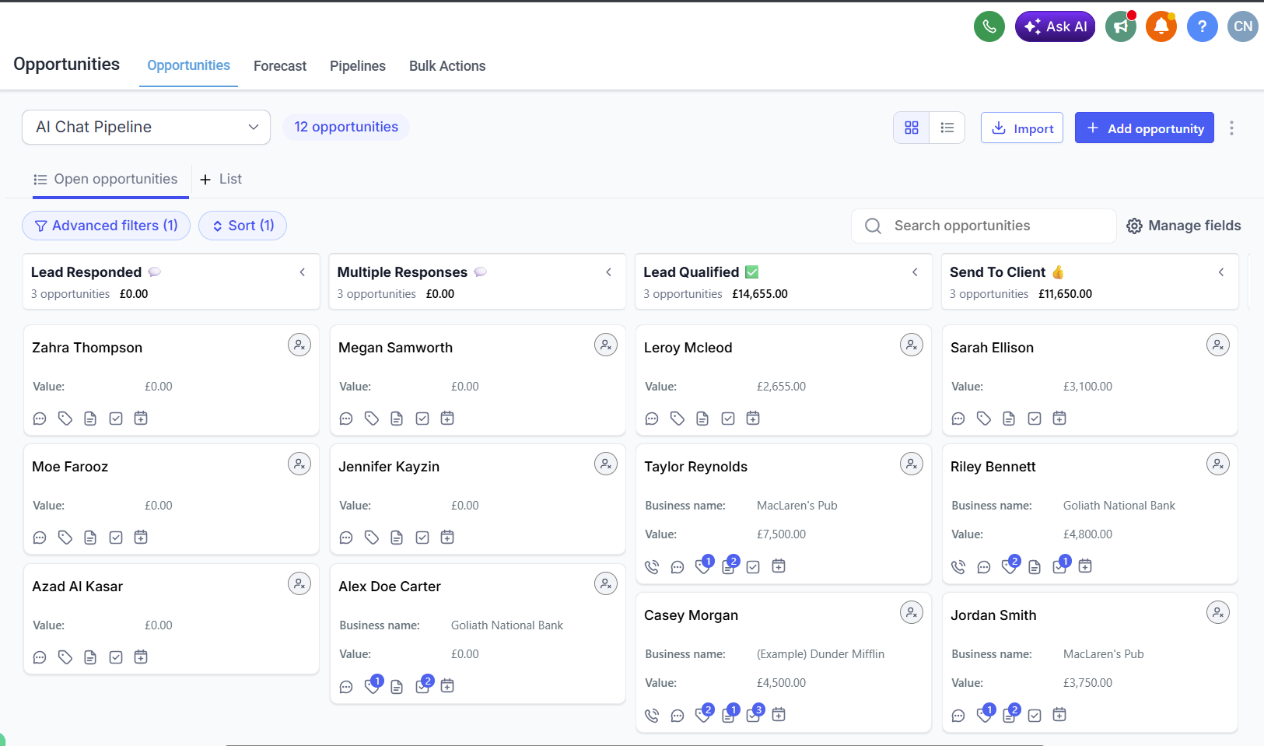
Task: Click the 12 opportunities badge
Action: pos(346,127)
